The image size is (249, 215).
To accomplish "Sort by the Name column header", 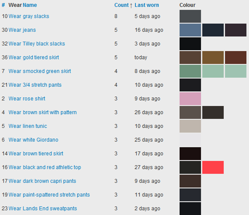I will (30, 5).
